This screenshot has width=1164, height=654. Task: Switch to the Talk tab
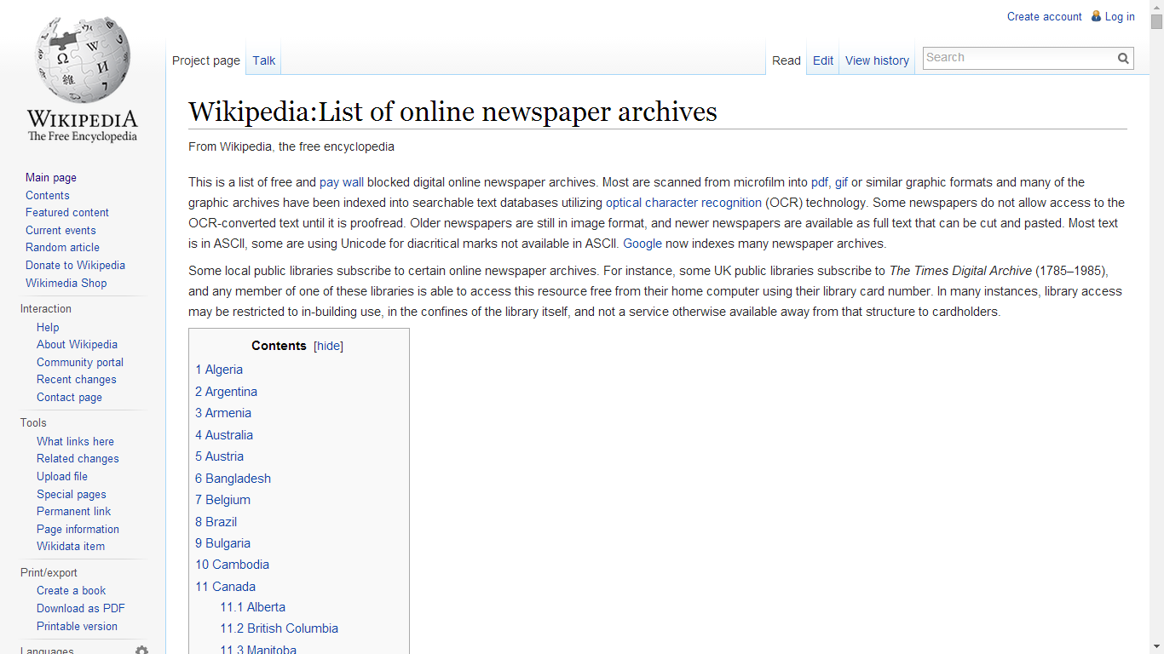(x=262, y=60)
